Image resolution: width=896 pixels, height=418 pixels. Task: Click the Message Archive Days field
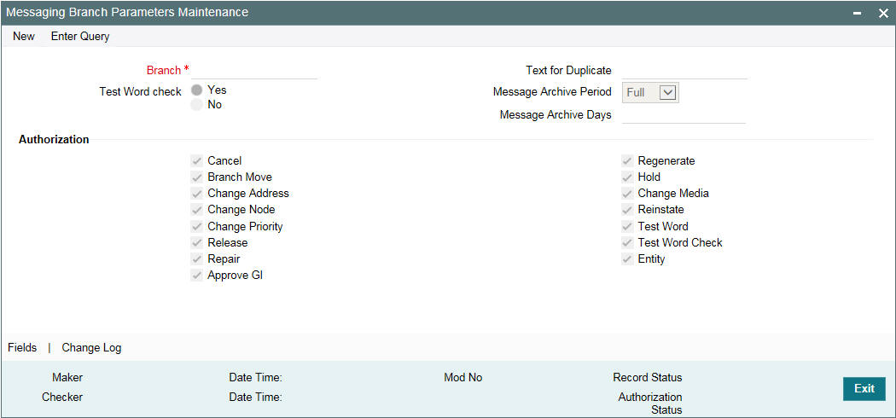pos(684,115)
